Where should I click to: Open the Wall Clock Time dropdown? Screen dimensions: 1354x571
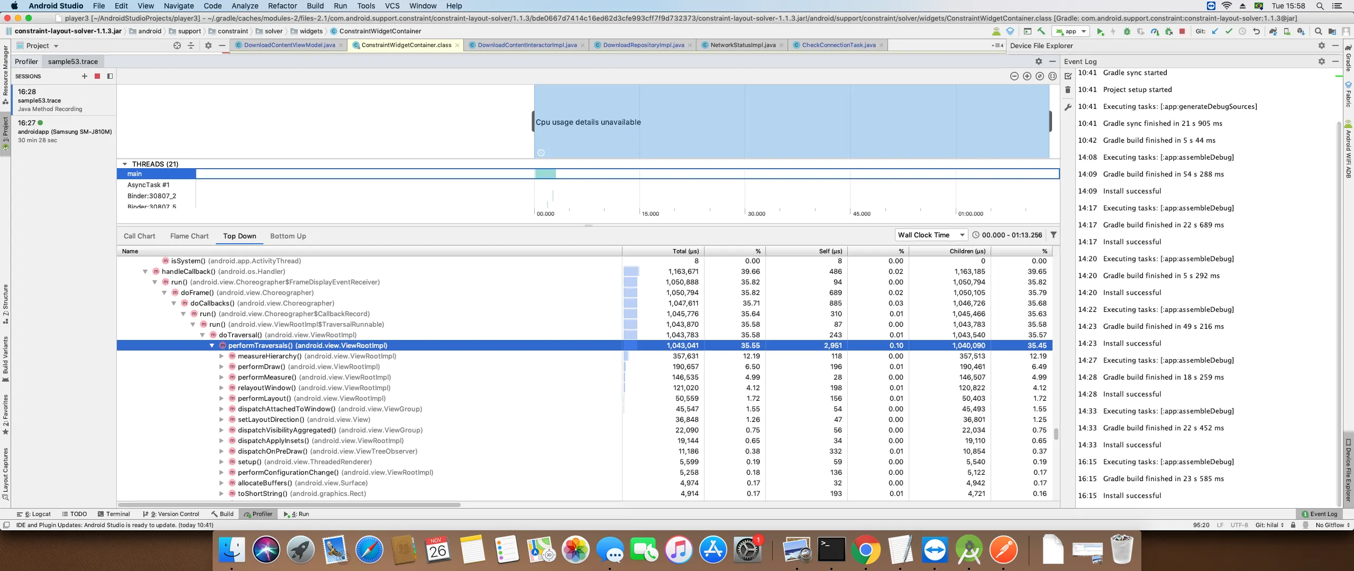[x=930, y=235]
